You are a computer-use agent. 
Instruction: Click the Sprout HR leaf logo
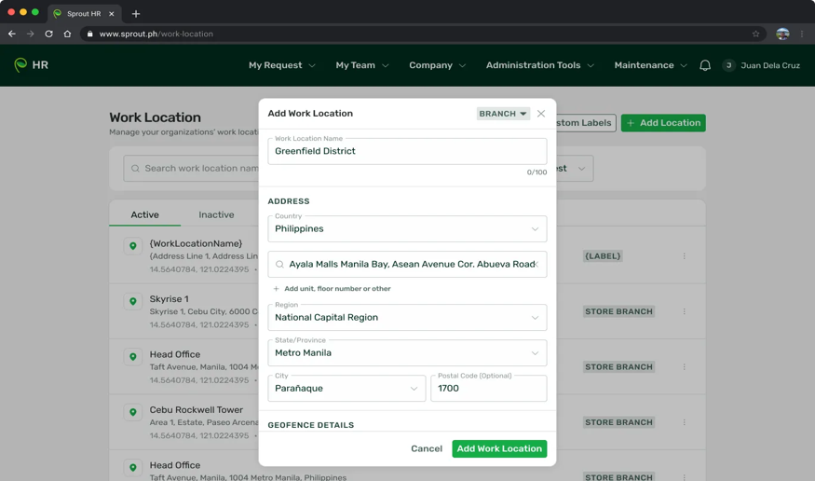click(x=20, y=65)
